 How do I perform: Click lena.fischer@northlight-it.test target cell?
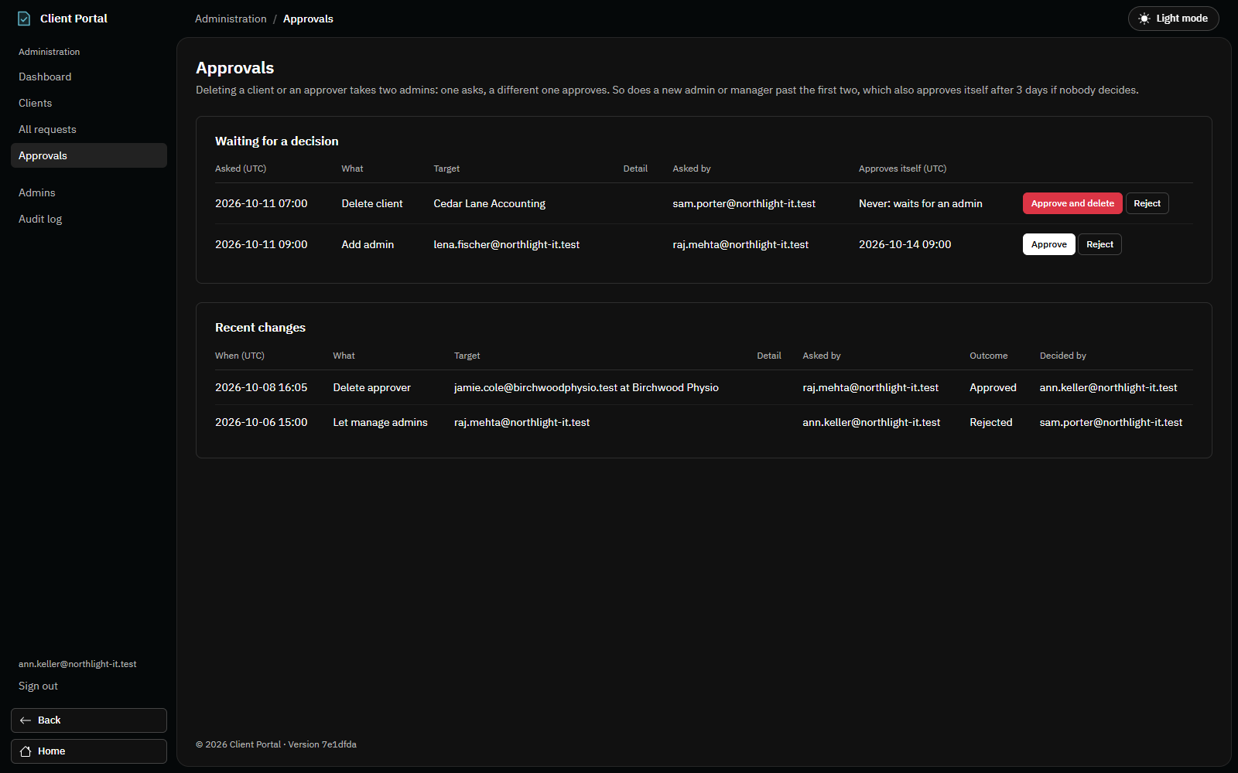tap(506, 244)
